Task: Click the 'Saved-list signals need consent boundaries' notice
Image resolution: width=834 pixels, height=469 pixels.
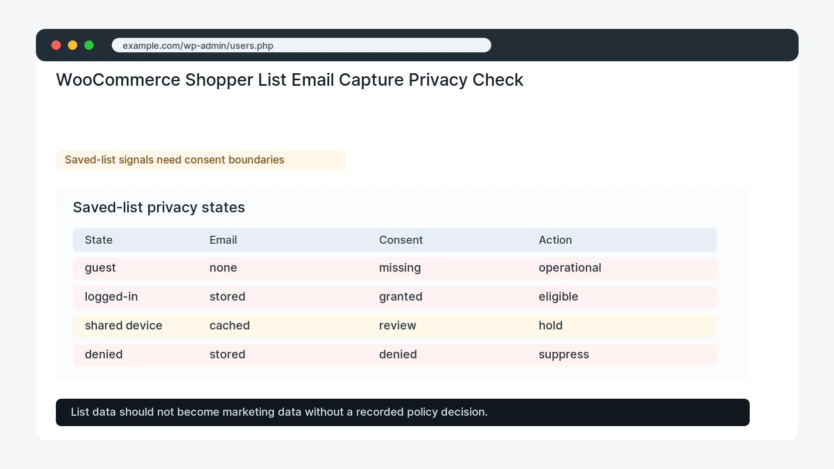Action: click(x=201, y=160)
